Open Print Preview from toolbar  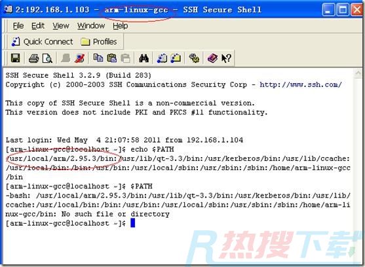point(47,58)
